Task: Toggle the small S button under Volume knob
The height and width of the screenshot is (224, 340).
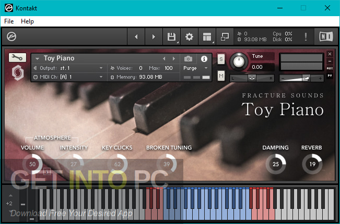Action: (x=47, y=172)
